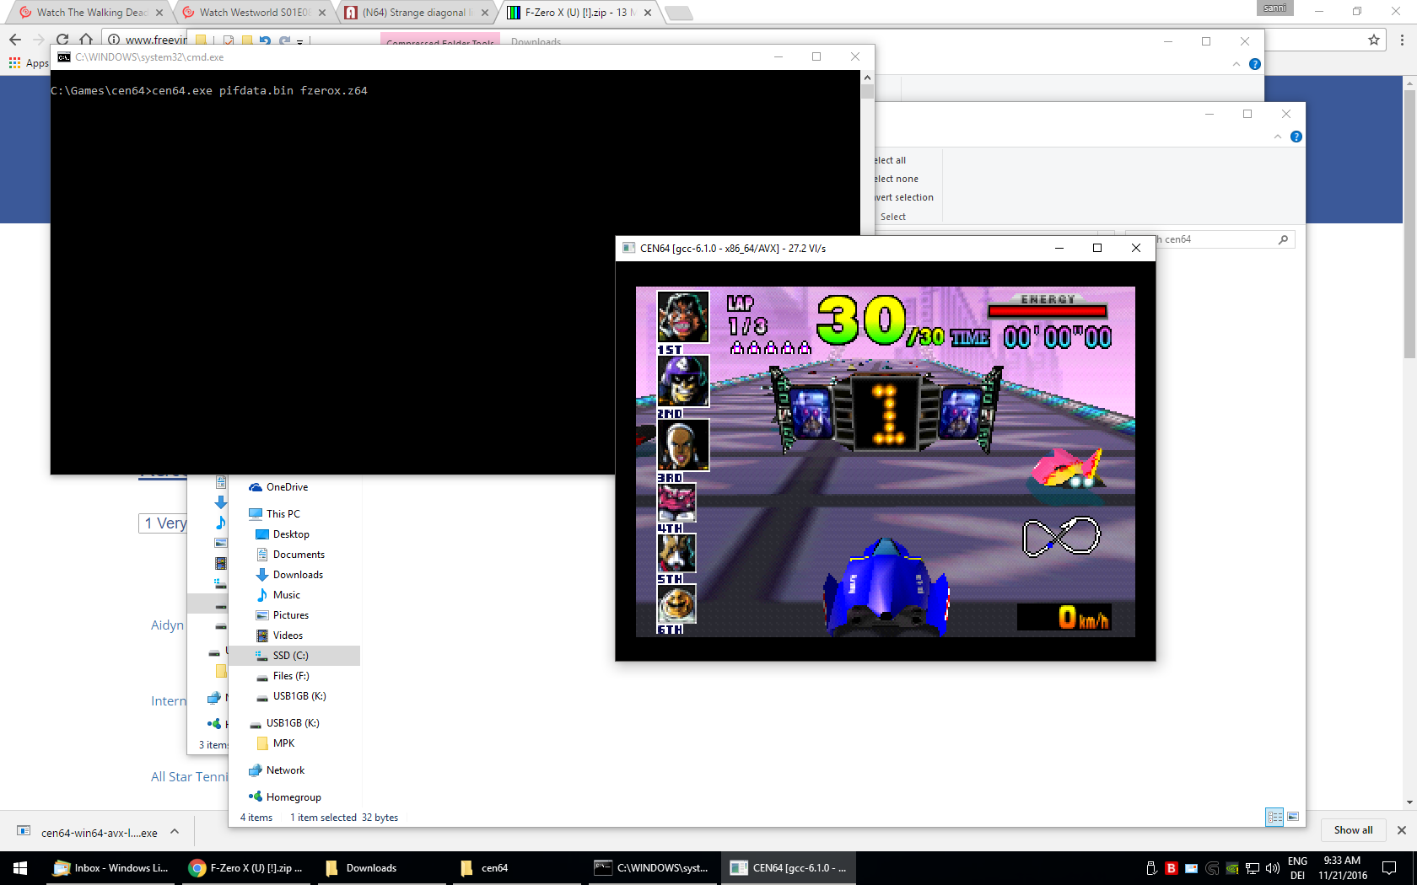Open Inbox - Windows Live taskbar button

[x=111, y=868]
